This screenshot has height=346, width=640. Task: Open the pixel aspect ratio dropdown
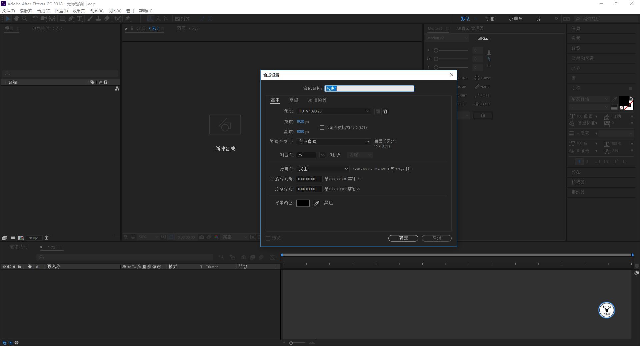point(333,142)
